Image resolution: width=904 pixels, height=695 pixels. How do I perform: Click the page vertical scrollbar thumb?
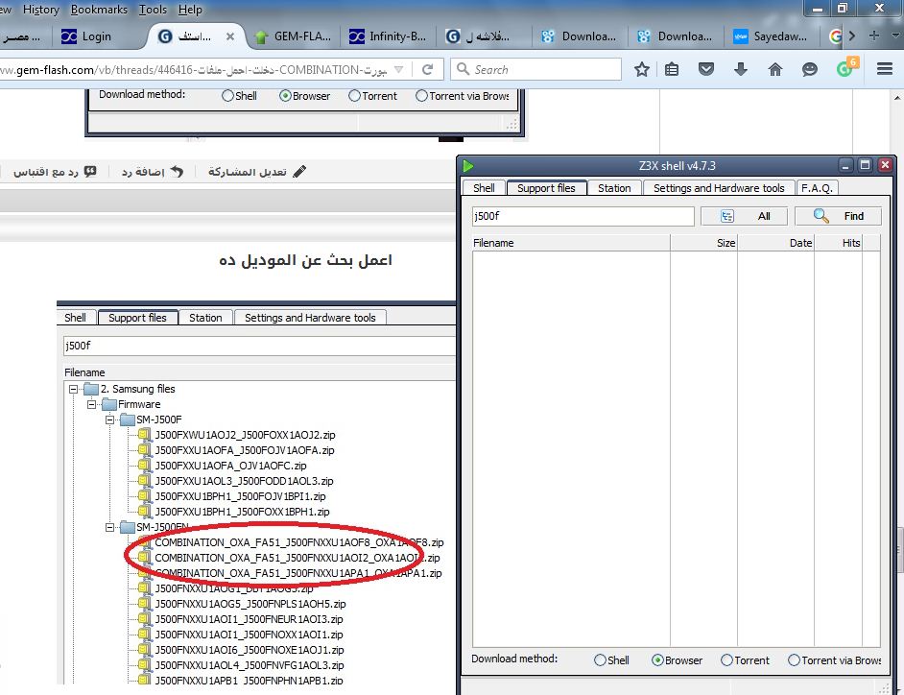click(899, 548)
